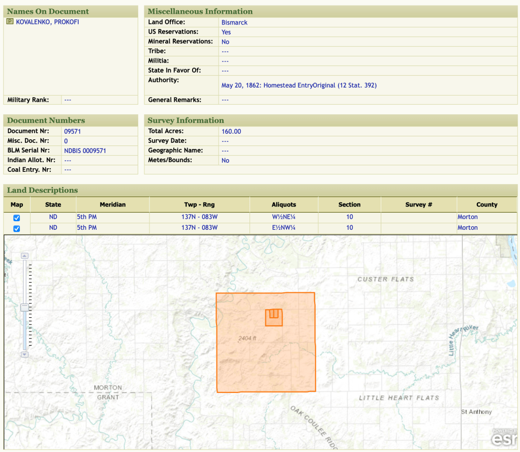
Task: Open the Homestad Entry Original authority link
Action: [x=299, y=85]
